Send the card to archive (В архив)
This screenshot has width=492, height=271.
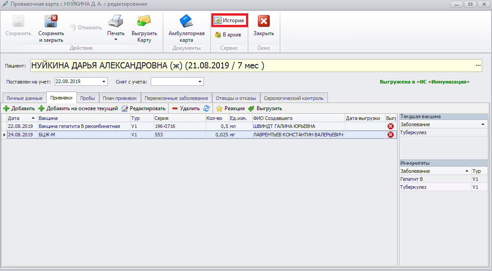click(228, 35)
